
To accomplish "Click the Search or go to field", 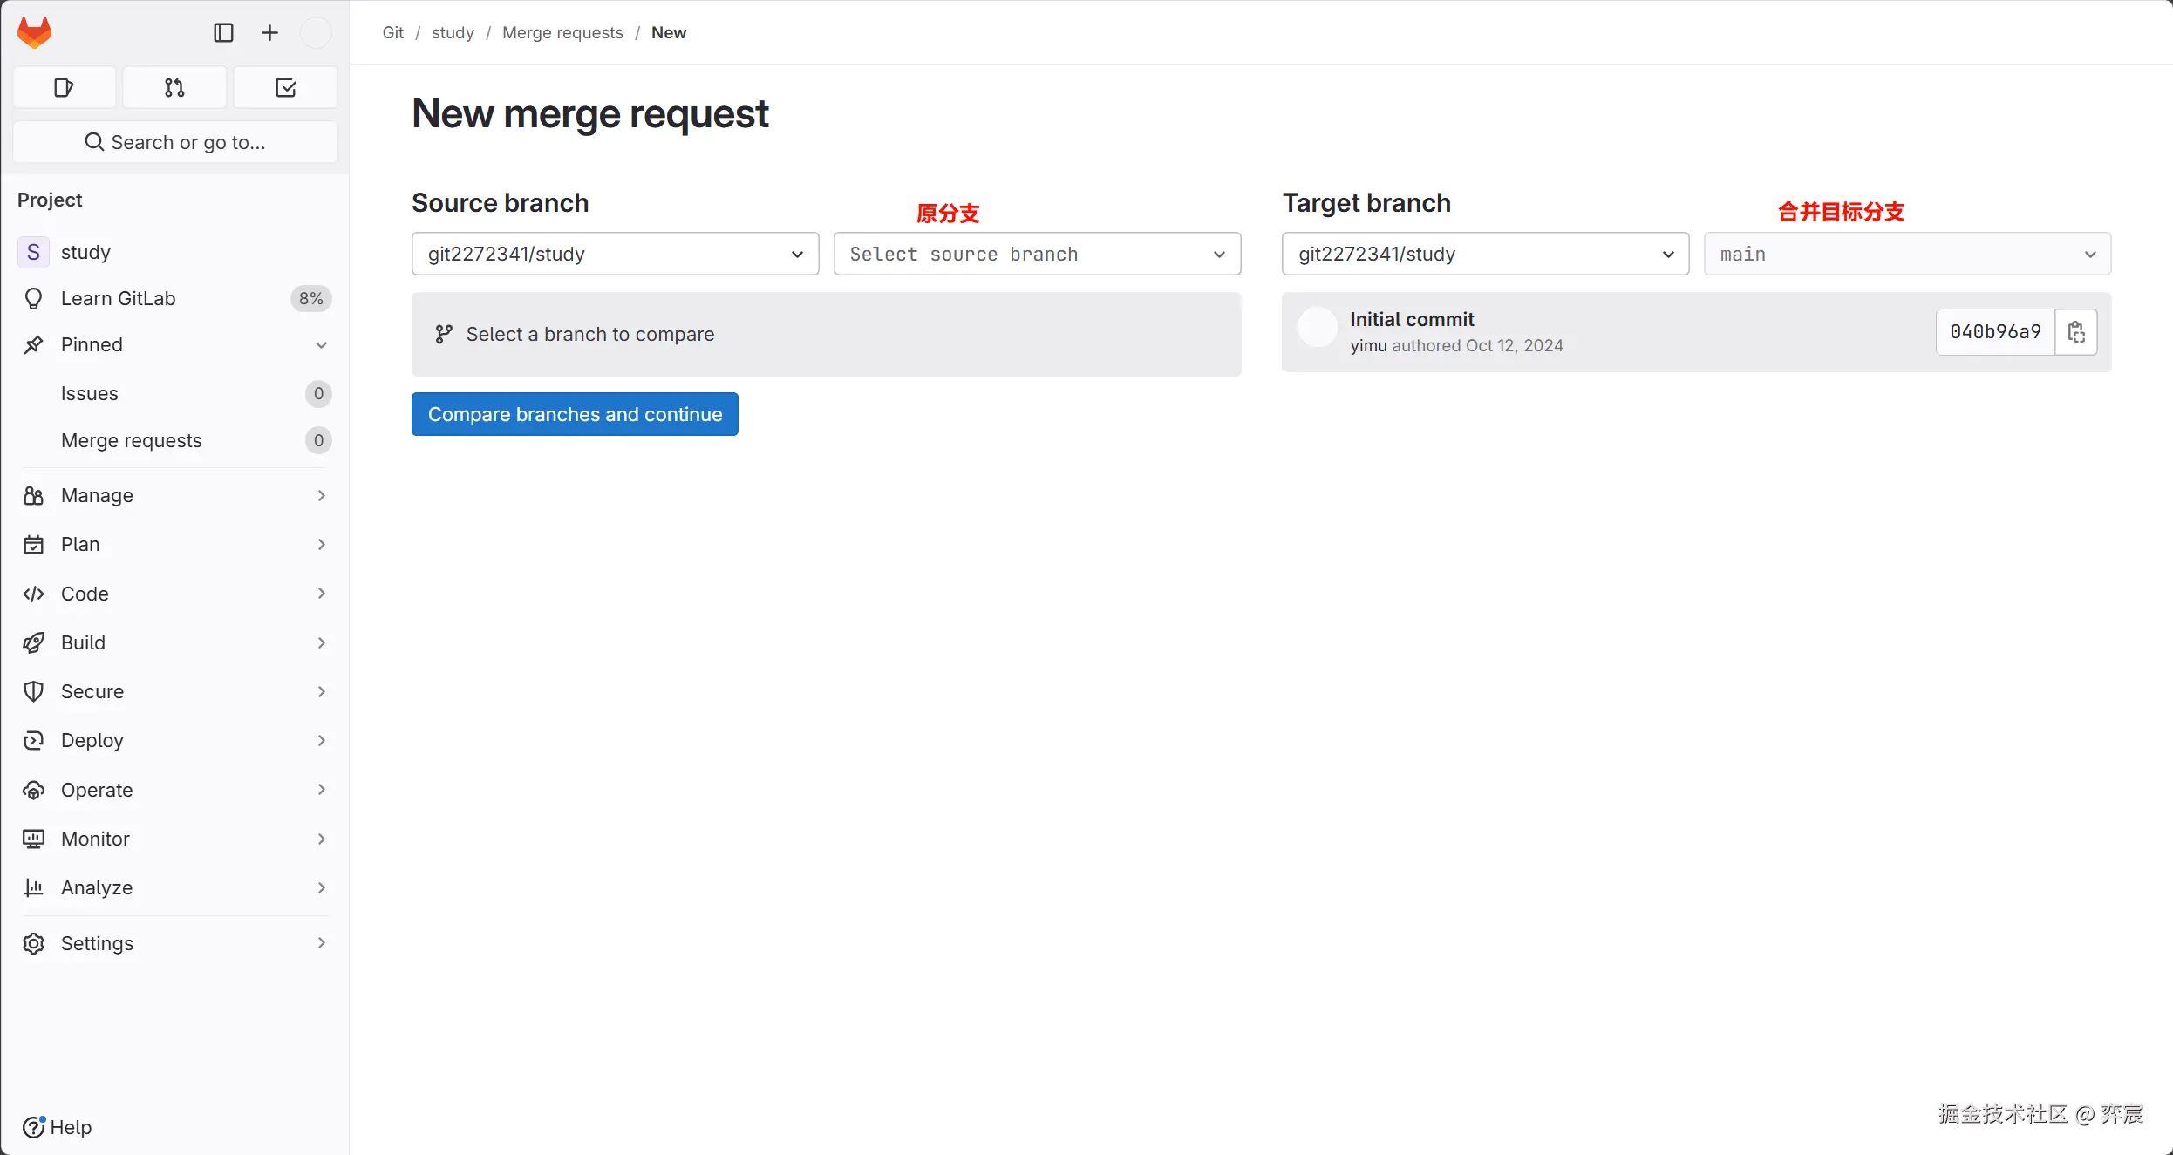I will click(175, 142).
